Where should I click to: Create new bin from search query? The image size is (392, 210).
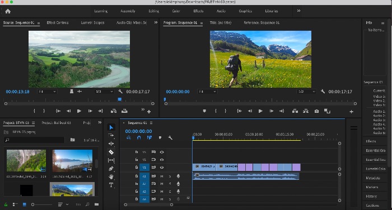pyautogui.click(x=72, y=140)
